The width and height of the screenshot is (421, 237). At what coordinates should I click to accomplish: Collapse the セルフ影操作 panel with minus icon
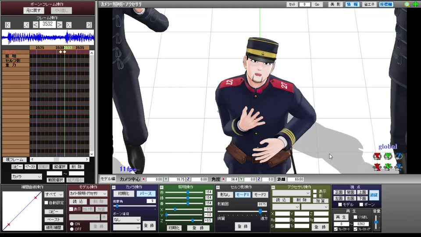coord(218,187)
